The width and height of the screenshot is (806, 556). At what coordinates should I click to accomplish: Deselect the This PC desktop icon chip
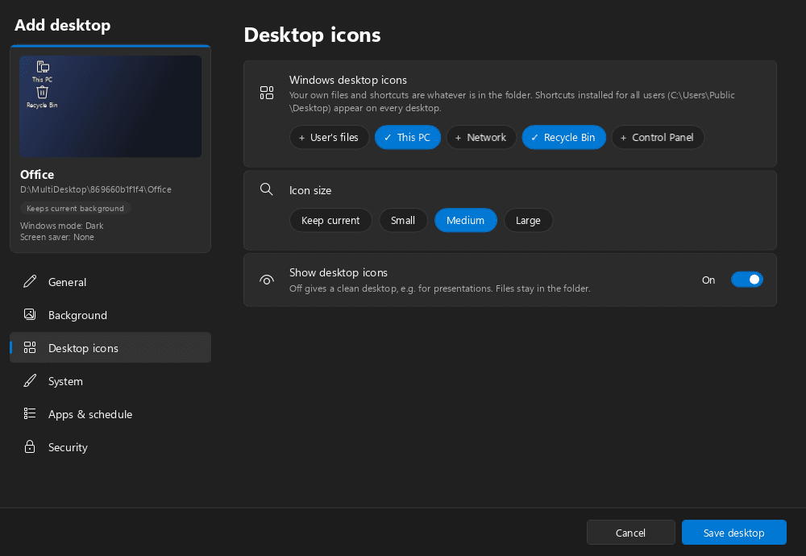click(408, 138)
